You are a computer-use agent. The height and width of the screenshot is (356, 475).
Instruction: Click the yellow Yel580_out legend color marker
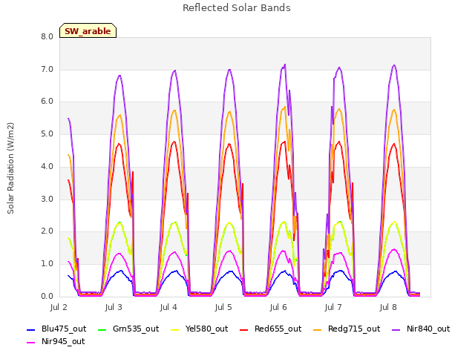coord(175,329)
